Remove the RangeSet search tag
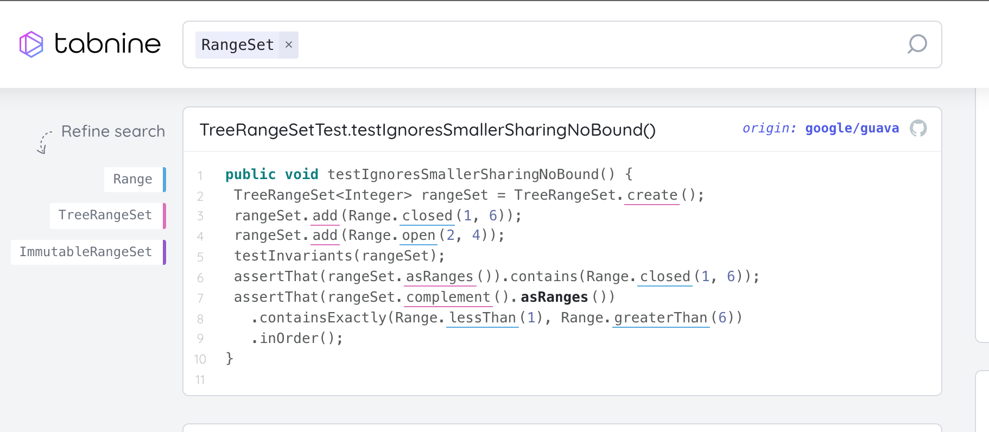989x432 pixels. click(289, 45)
